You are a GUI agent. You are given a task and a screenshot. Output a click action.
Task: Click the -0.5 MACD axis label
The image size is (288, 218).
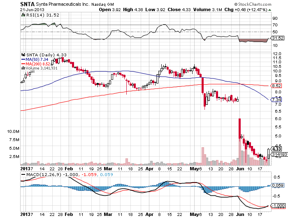point(276,196)
